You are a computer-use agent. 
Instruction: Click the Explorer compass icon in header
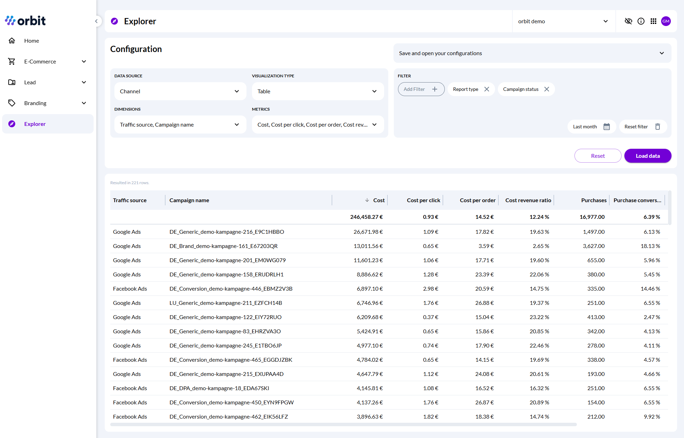click(114, 21)
